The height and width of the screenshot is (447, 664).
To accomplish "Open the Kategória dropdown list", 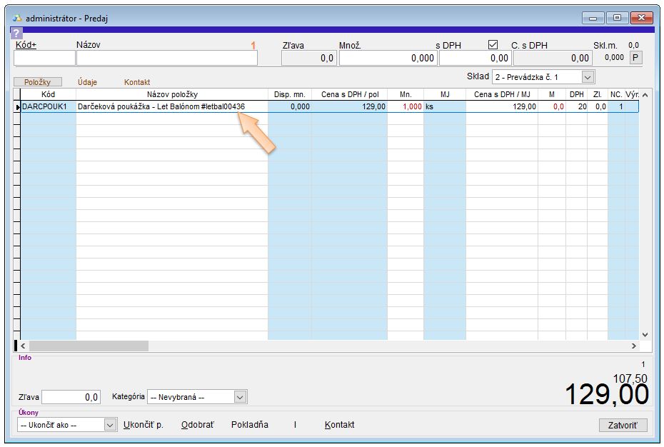I will coord(240,397).
